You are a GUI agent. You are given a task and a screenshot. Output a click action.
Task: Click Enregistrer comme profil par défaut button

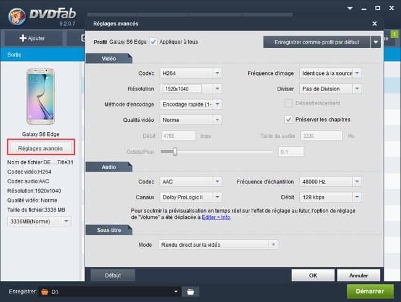point(316,42)
